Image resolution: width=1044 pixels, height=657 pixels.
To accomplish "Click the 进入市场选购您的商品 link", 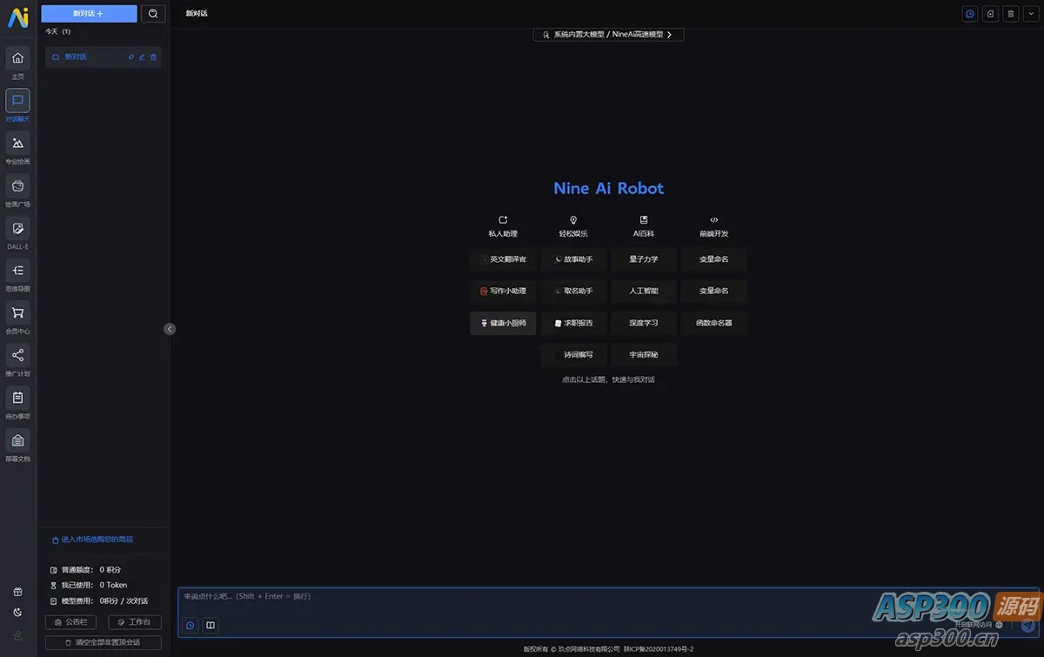I will click(x=93, y=540).
